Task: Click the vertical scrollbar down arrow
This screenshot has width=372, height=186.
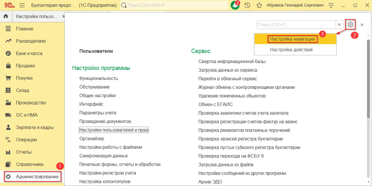Action: (x=368, y=181)
